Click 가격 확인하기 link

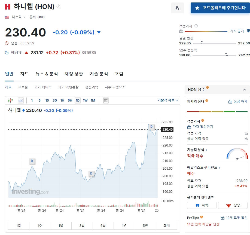point(200,127)
